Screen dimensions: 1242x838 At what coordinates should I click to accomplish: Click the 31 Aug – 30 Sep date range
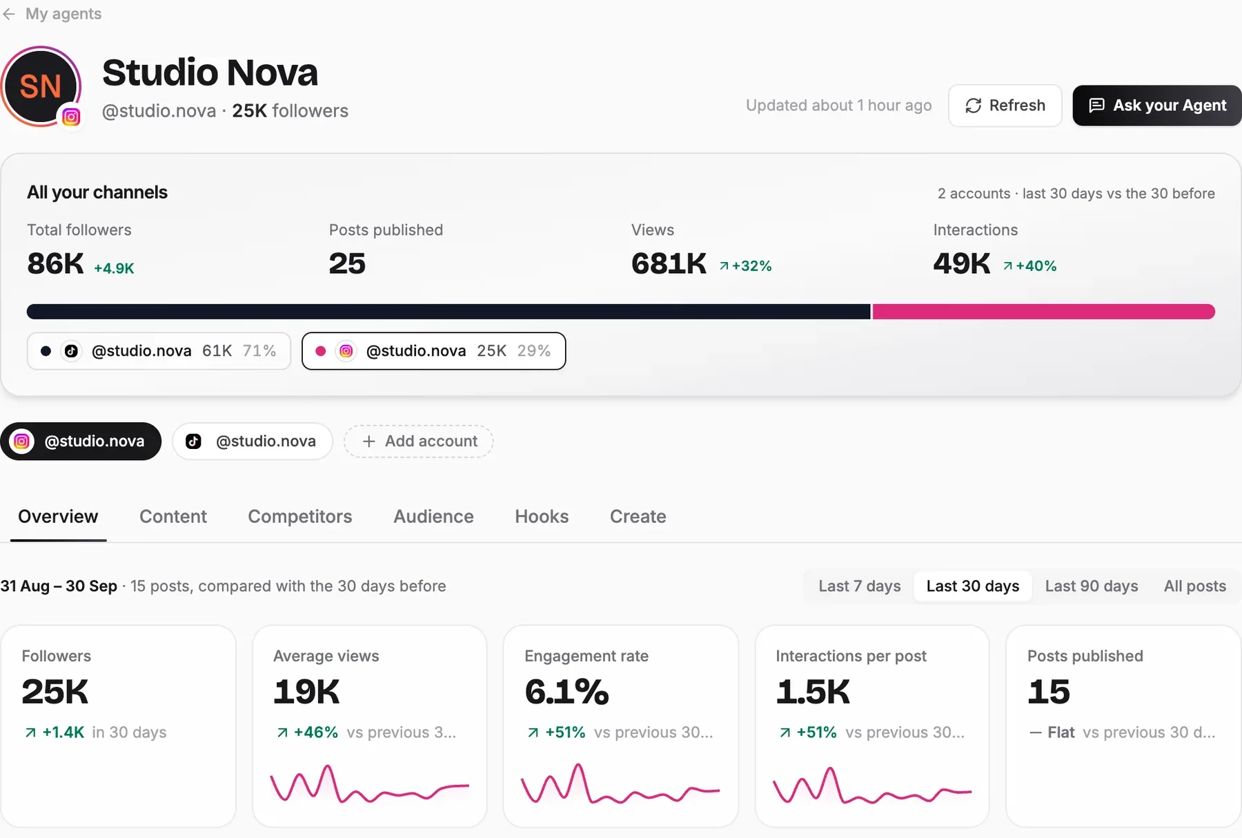[x=59, y=586]
